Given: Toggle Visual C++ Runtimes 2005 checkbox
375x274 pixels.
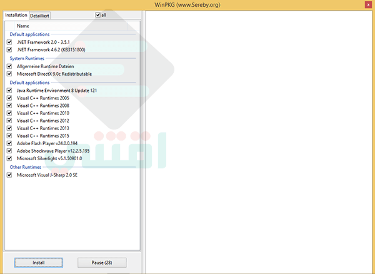Looking at the screenshot, I should point(9,98).
